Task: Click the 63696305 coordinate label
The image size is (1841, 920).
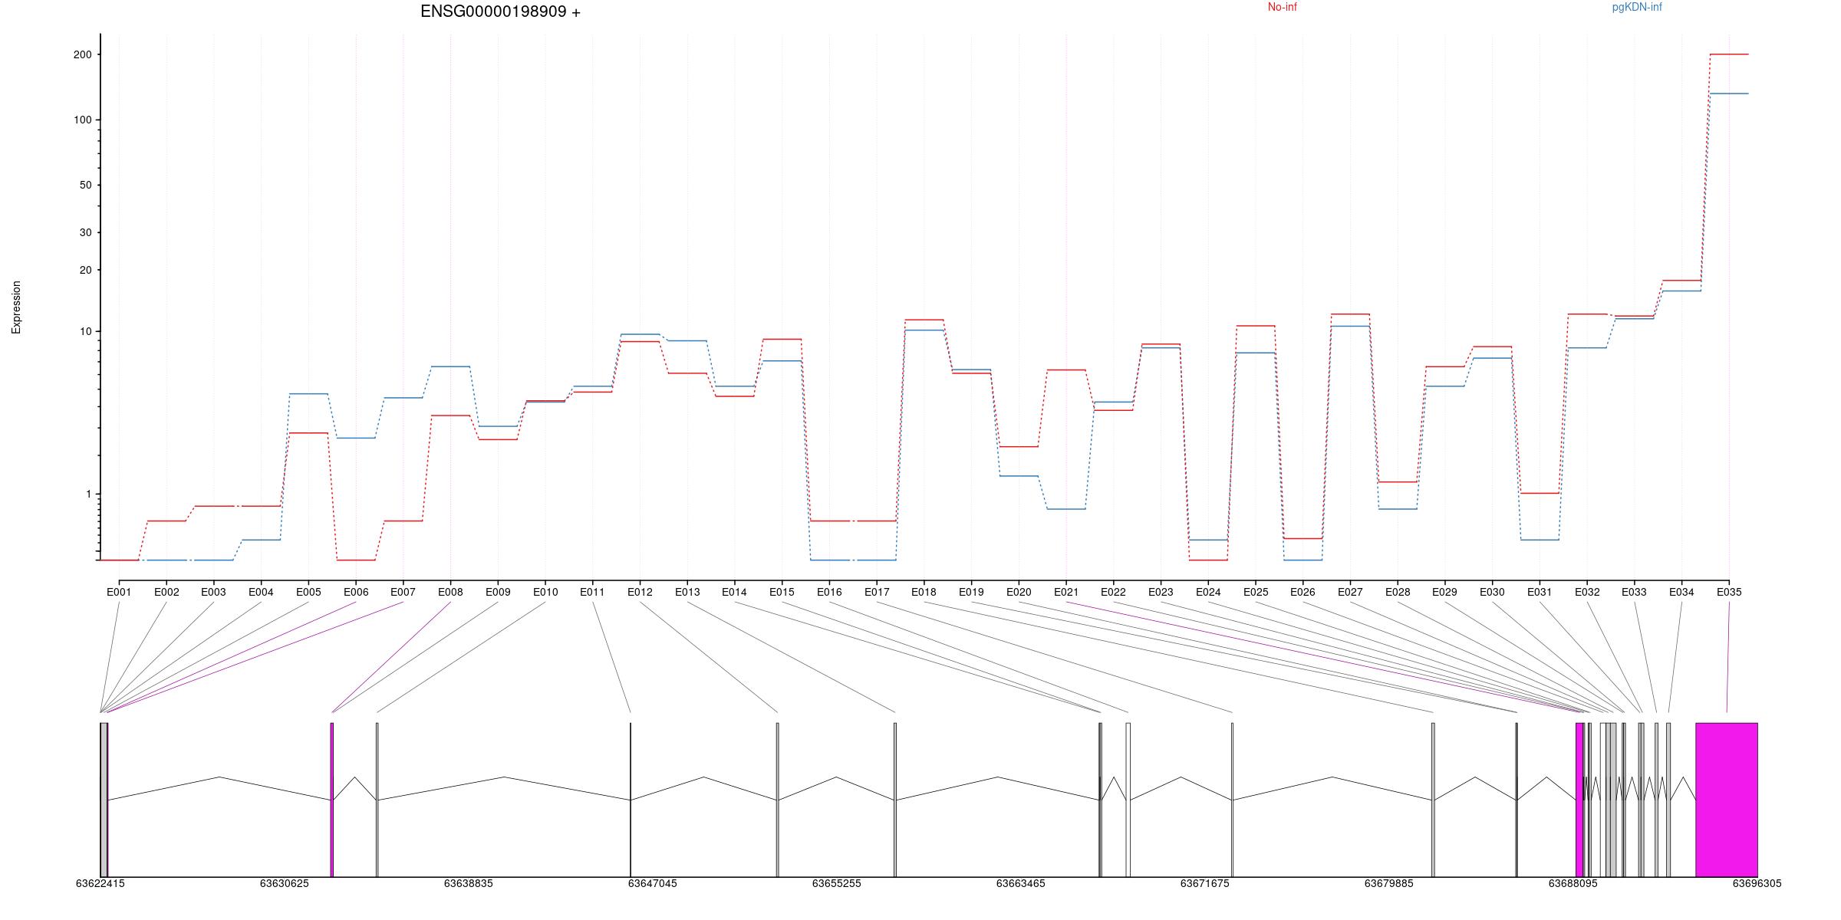Action: [x=1757, y=884]
